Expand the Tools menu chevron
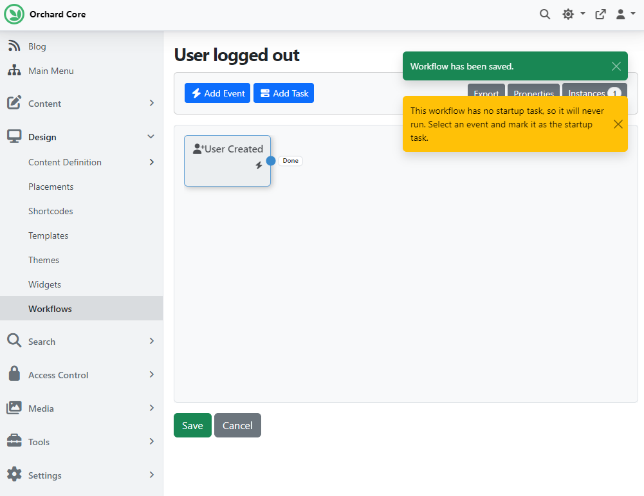This screenshot has width=644, height=496. (152, 441)
